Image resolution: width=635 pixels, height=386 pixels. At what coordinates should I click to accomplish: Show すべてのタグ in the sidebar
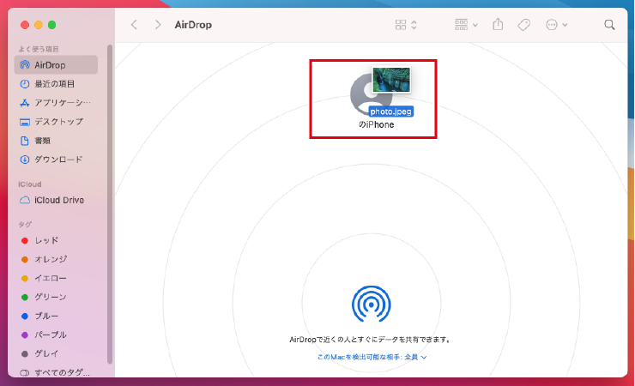pyautogui.click(x=56, y=372)
